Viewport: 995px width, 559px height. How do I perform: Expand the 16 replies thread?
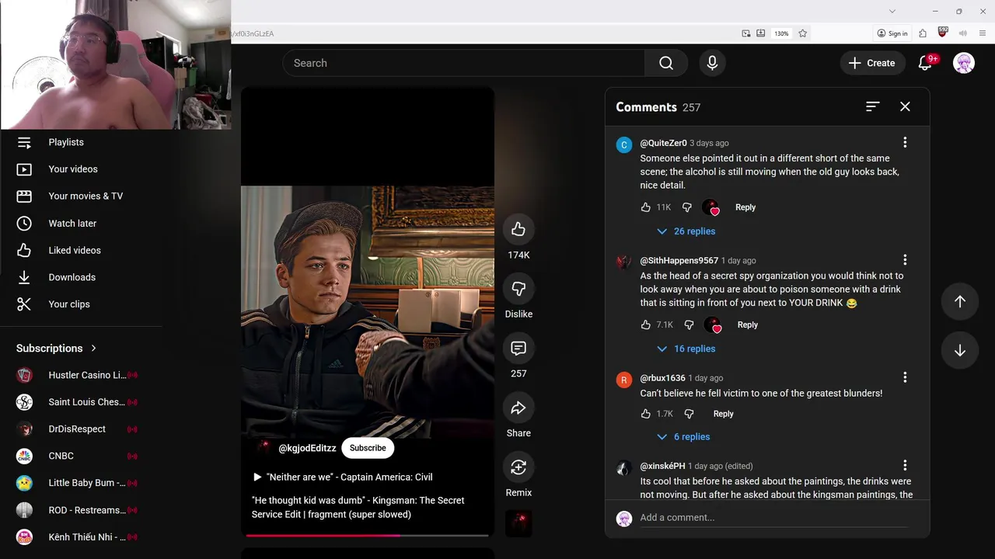686,349
